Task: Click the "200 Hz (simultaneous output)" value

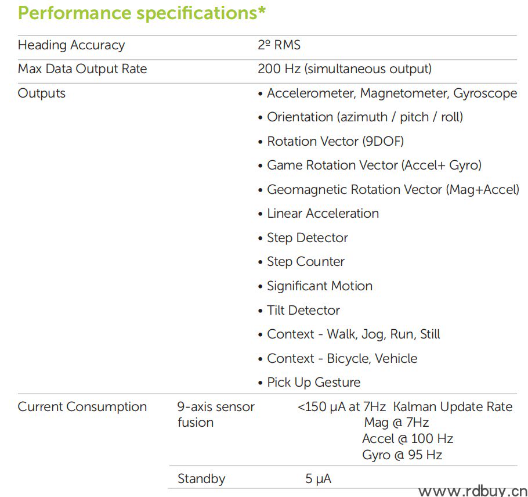Action: (345, 69)
